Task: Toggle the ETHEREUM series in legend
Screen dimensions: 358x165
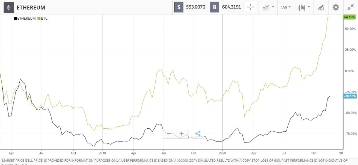Action: (26, 19)
